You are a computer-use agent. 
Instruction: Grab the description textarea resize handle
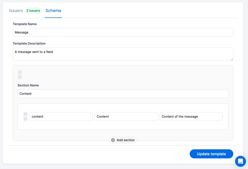[232, 59]
